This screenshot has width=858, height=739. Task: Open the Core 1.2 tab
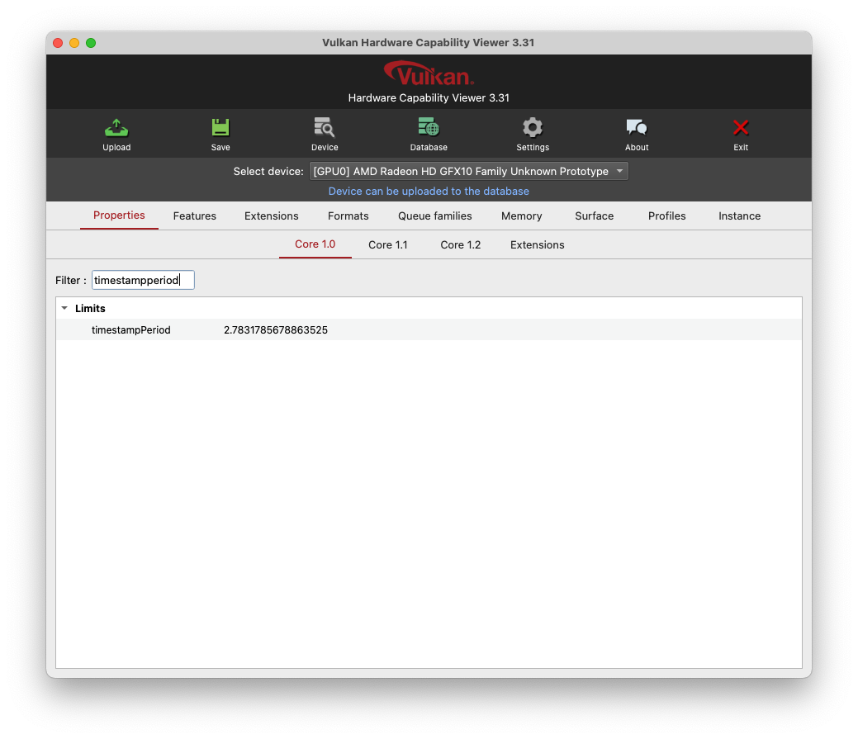tap(460, 244)
